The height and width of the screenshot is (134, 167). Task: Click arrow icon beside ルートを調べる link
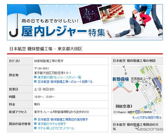35,82
